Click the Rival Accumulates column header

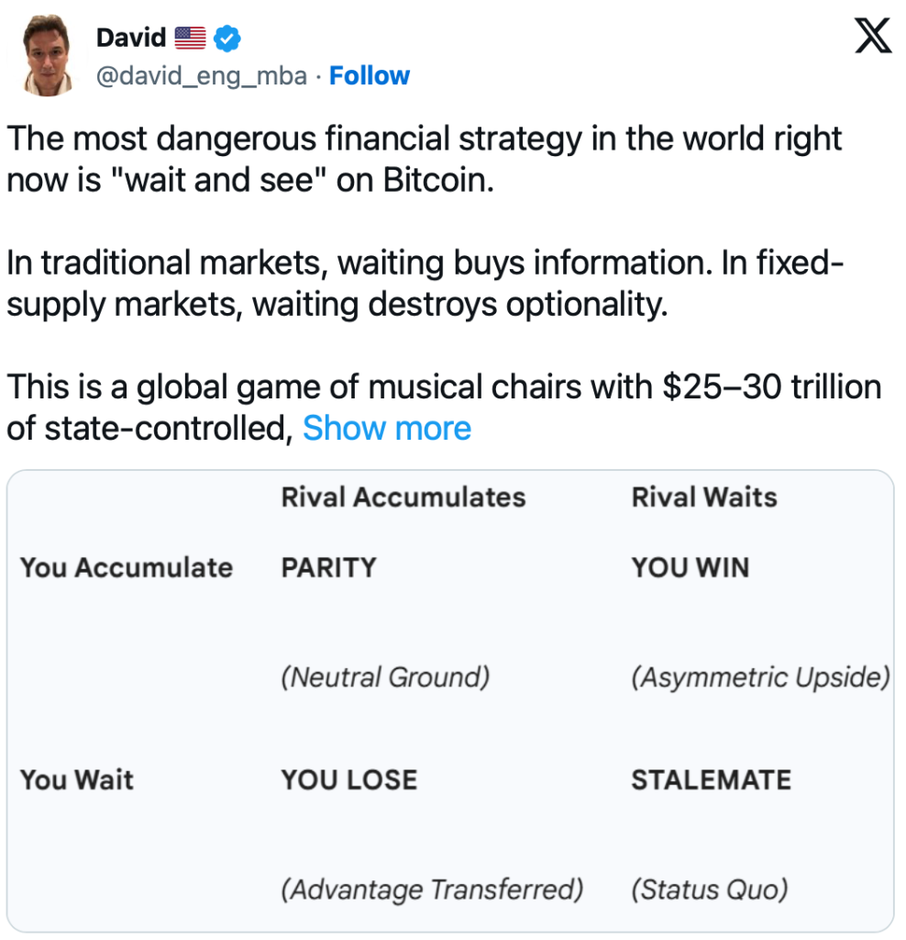[403, 498]
